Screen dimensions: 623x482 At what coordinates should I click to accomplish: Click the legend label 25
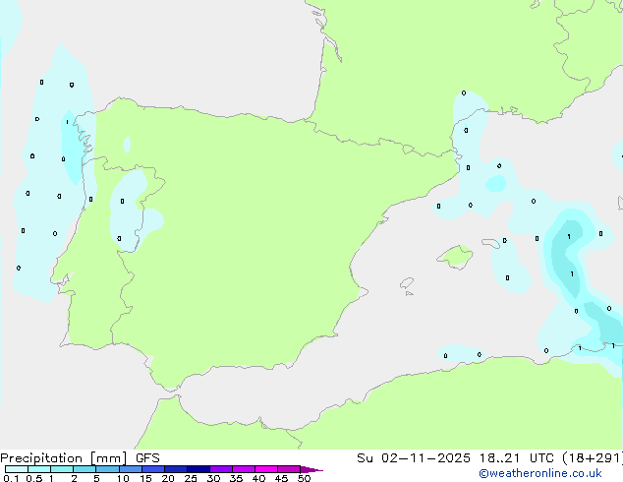[x=191, y=478]
